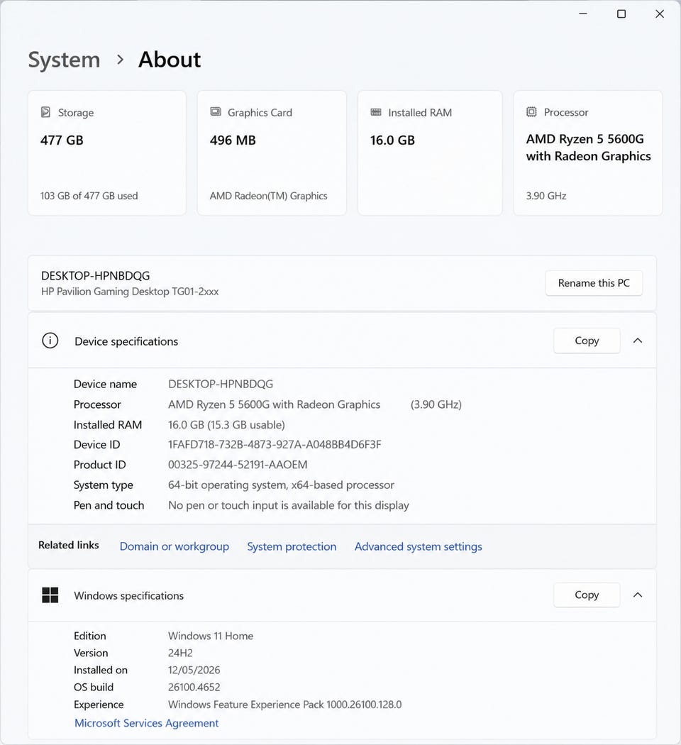Viewport: 681px width, 745px height.
Task: Open the Graphics Card tile
Action: tap(272, 153)
